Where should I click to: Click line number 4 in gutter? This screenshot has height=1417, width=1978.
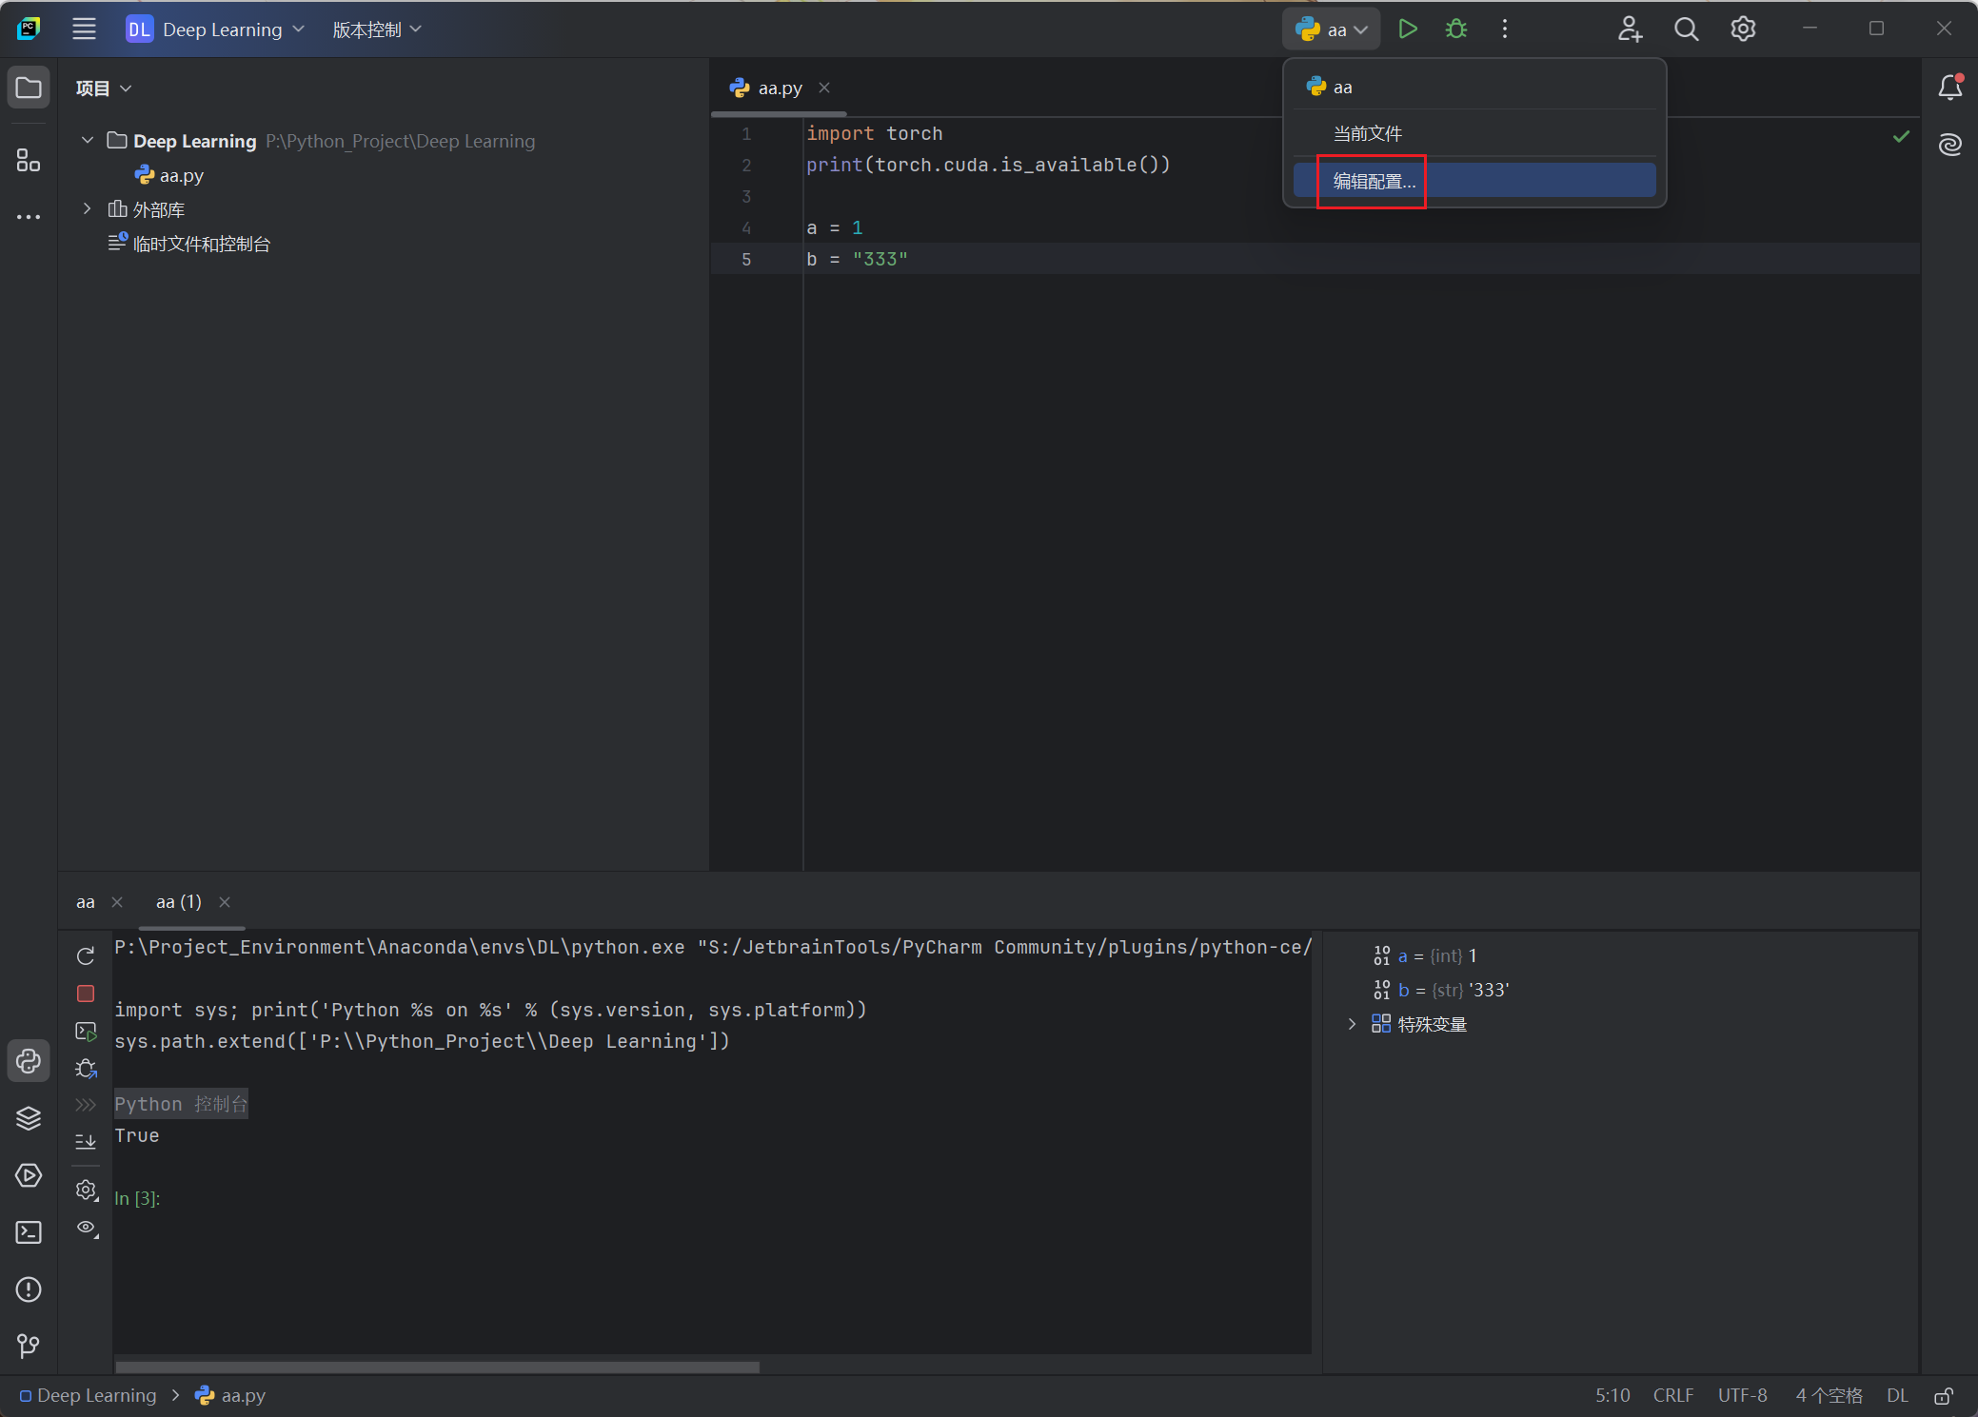coord(746,227)
